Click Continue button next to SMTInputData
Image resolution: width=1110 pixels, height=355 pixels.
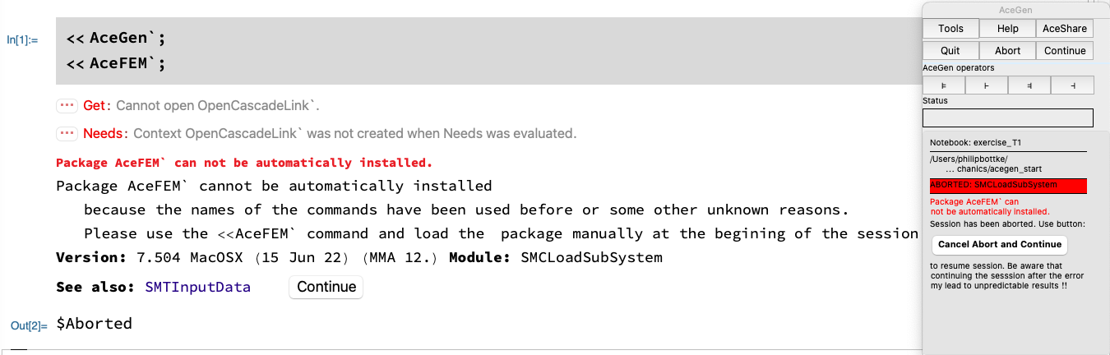326,287
